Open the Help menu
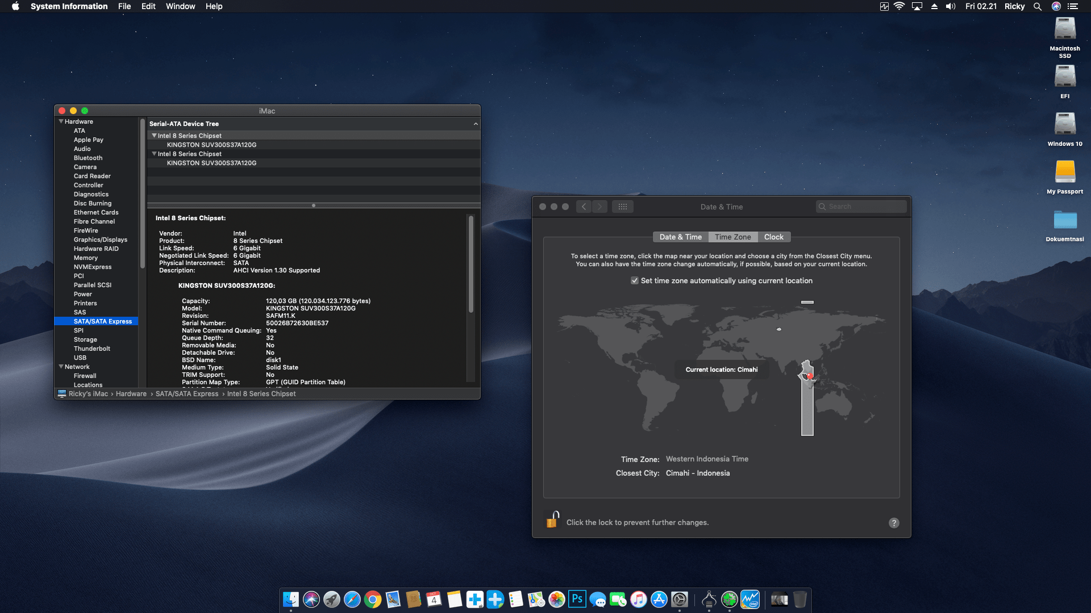The height and width of the screenshot is (613, 1091). (x=214, y=6)
